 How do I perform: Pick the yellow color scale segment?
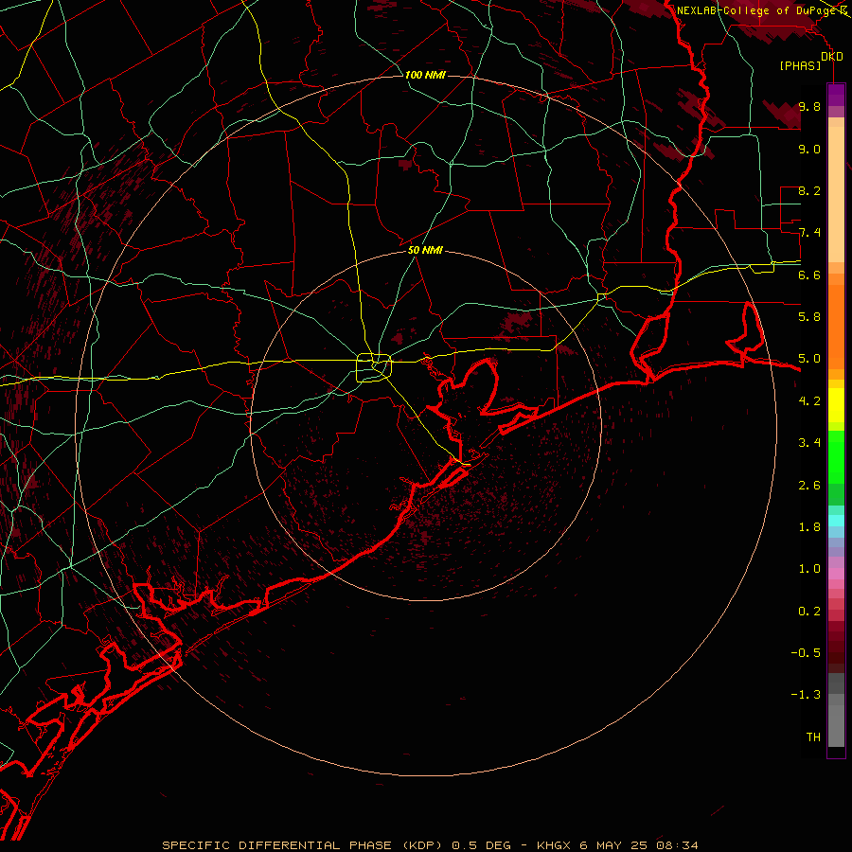[836, 405]
